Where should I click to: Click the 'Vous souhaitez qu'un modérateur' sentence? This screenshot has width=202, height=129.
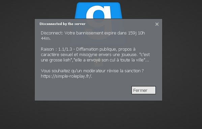point(73,71)
